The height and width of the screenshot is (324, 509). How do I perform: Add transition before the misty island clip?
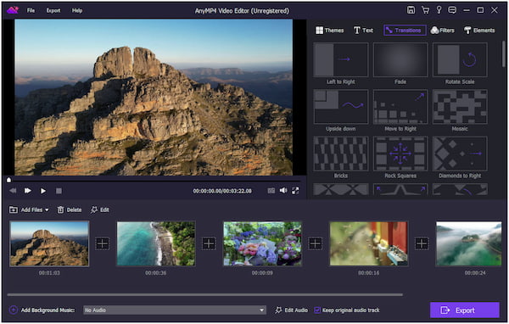[x=422, y=243]
